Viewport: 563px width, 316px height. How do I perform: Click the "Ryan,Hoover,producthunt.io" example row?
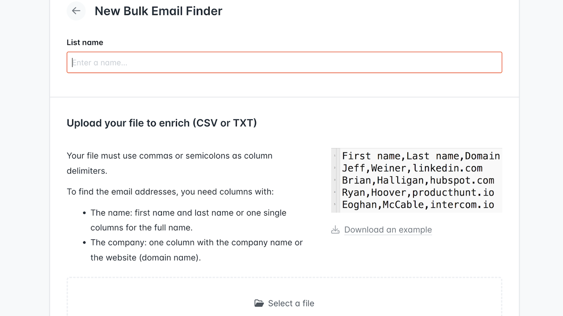pos(418,193)
